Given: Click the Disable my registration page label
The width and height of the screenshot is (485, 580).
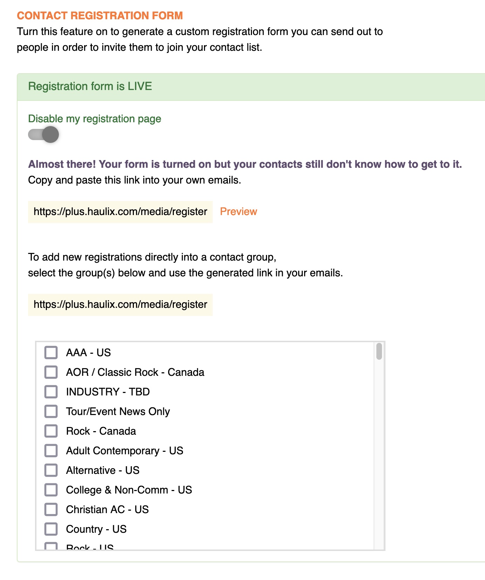Looking at the screenshot, I should tap(95, 119).
